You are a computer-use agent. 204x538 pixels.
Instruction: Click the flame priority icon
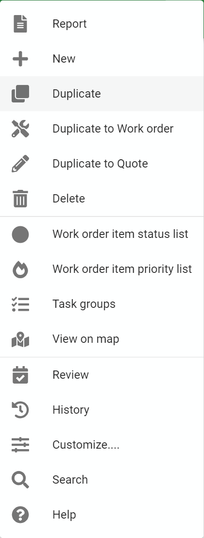click(20, 269)
